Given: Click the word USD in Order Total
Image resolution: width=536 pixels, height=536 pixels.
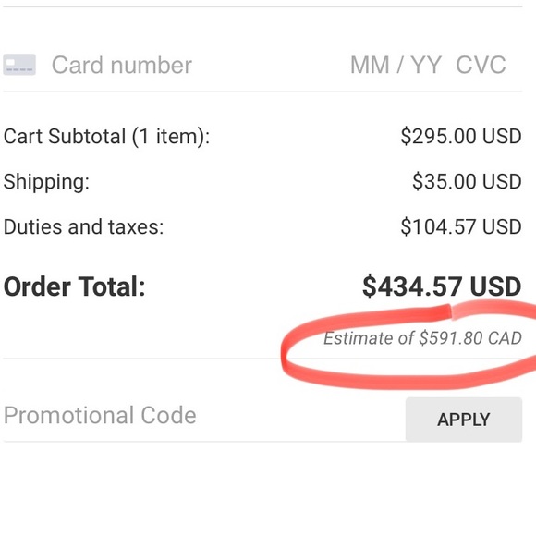Looking at the screenshot, I should (495, 286).
